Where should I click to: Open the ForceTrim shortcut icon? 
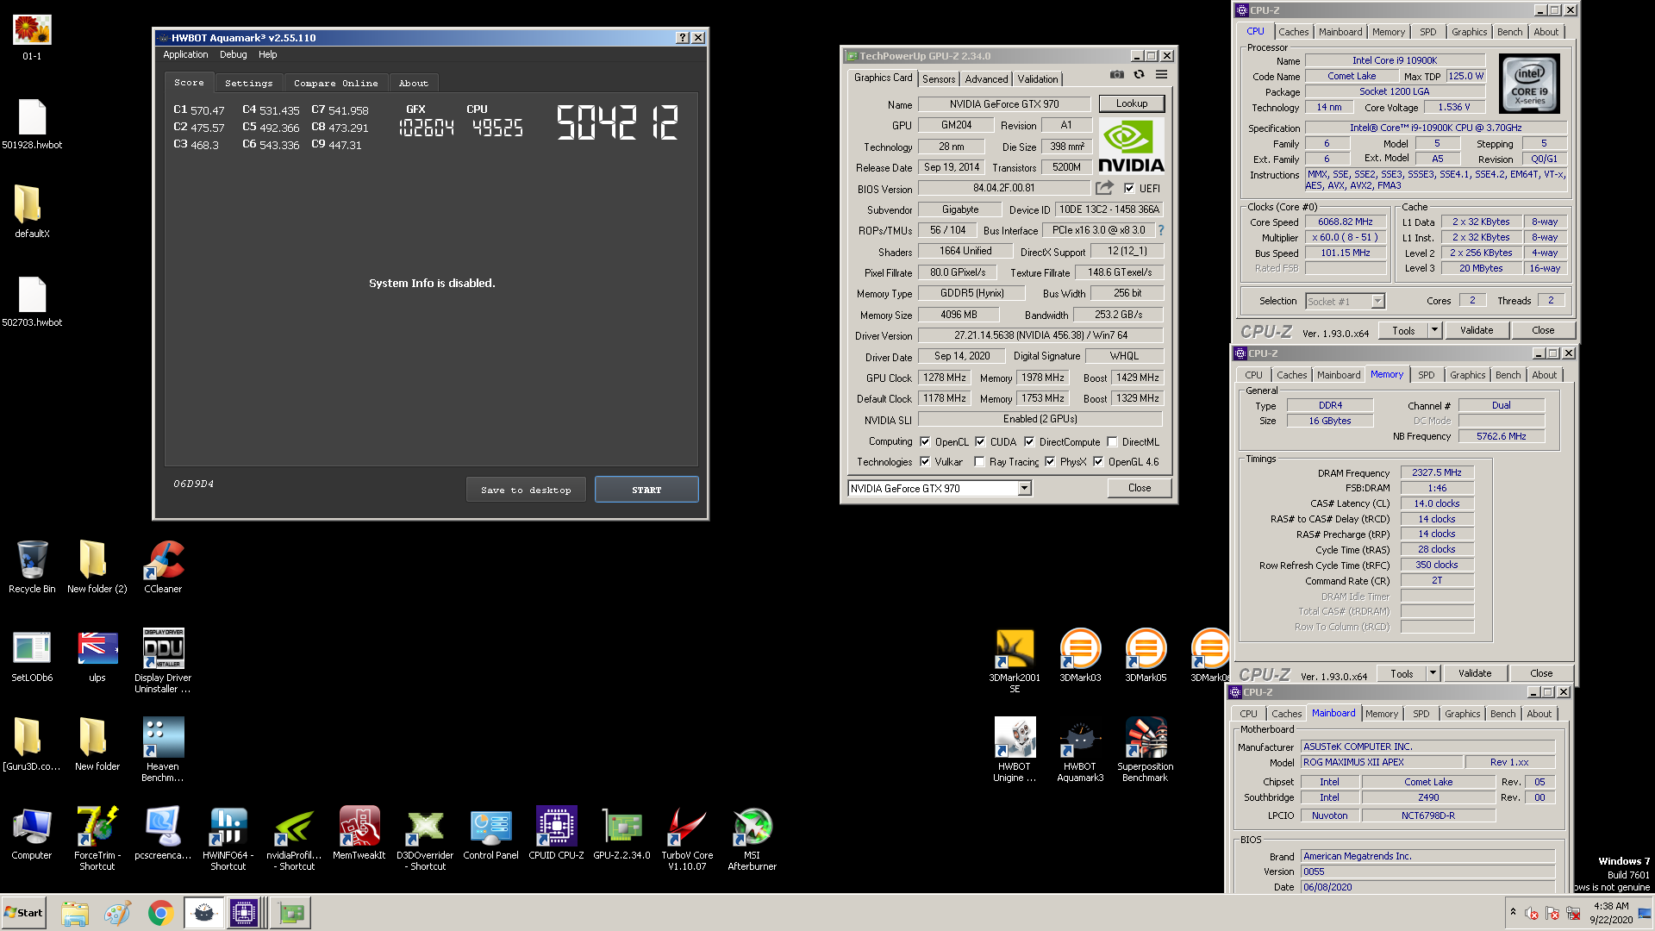pos(97,838)
